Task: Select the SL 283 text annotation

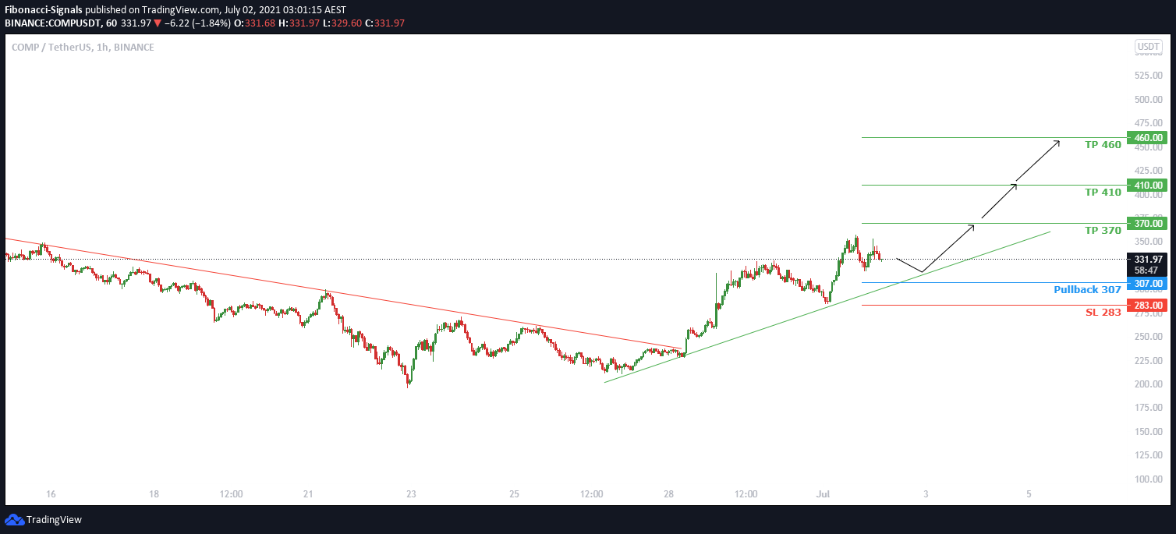Action: pyautogui.click(x=1103, y=313)
